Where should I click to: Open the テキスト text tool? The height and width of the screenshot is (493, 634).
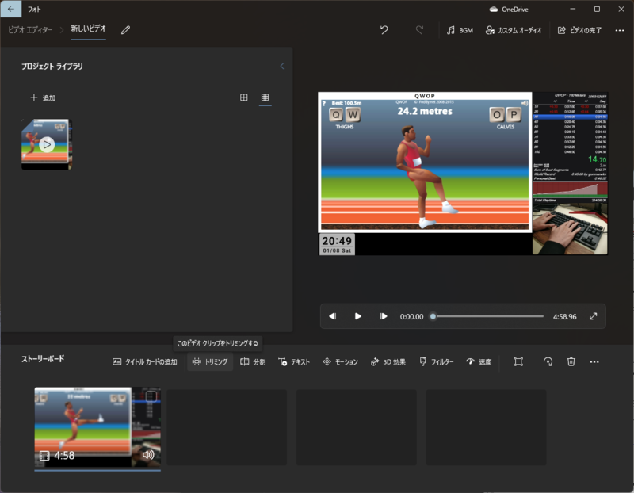[294, 361]
